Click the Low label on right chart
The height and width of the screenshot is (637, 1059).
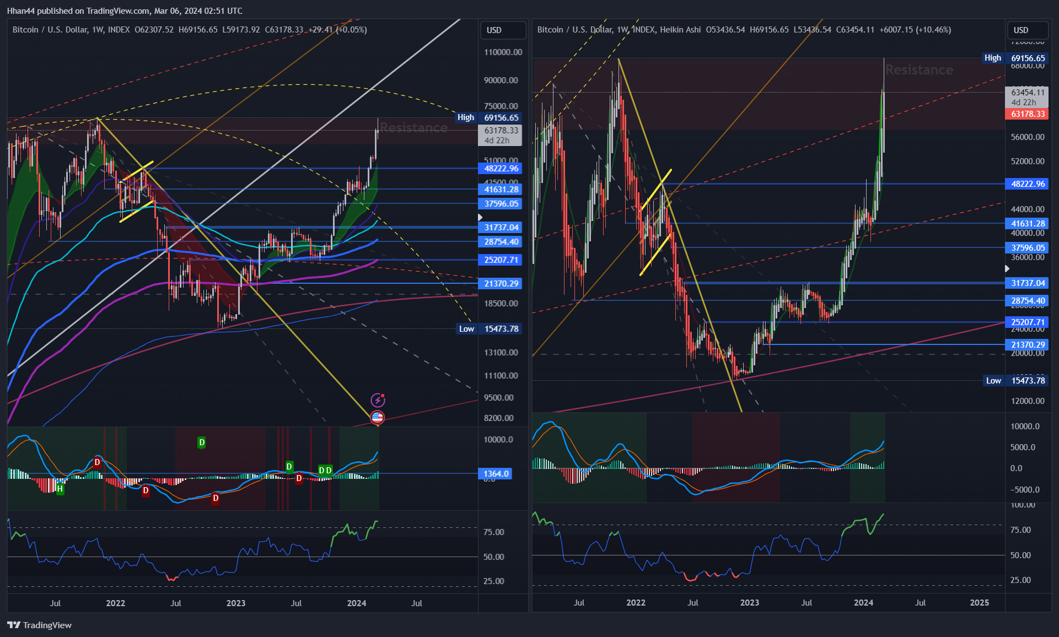(x=994, y=381)
